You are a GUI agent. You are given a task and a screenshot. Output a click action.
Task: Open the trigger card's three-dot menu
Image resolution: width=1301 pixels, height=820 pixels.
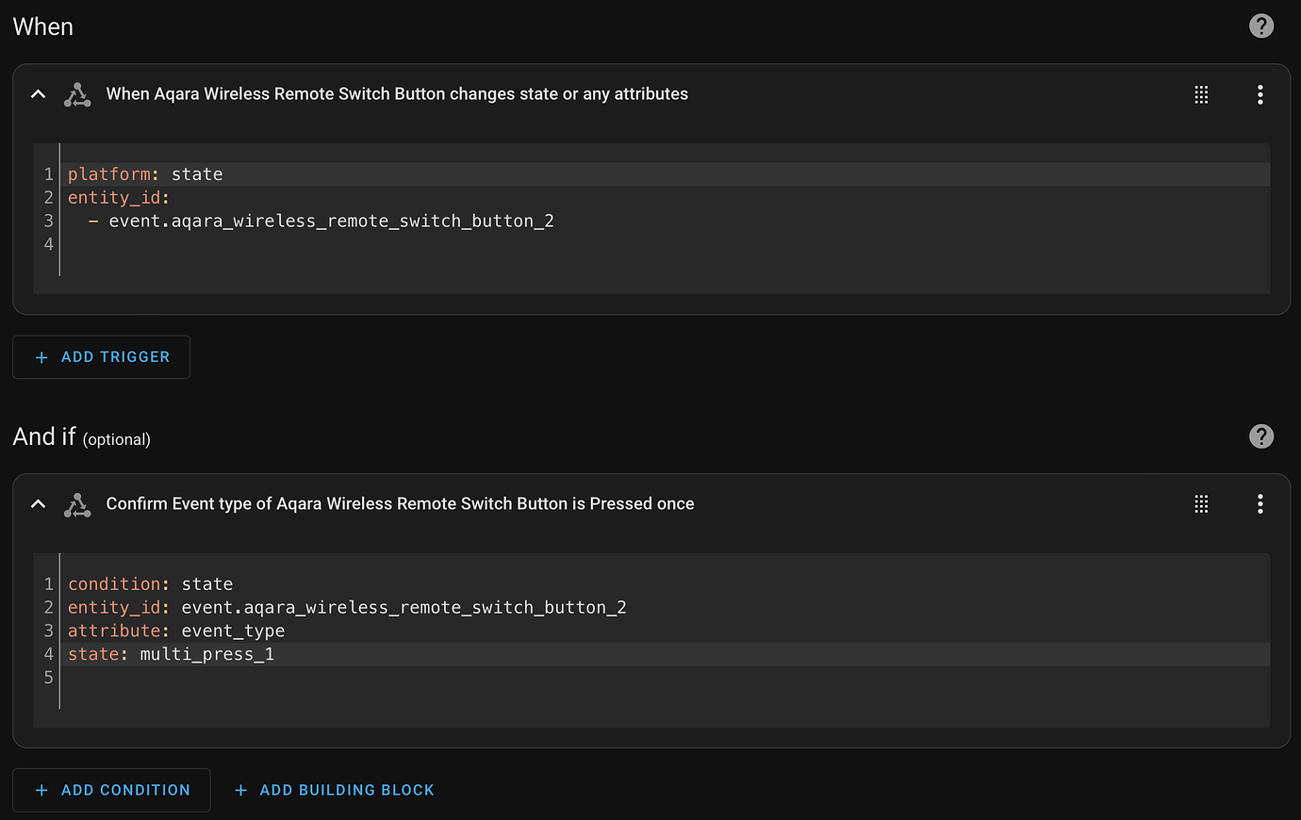[1260, 94]
